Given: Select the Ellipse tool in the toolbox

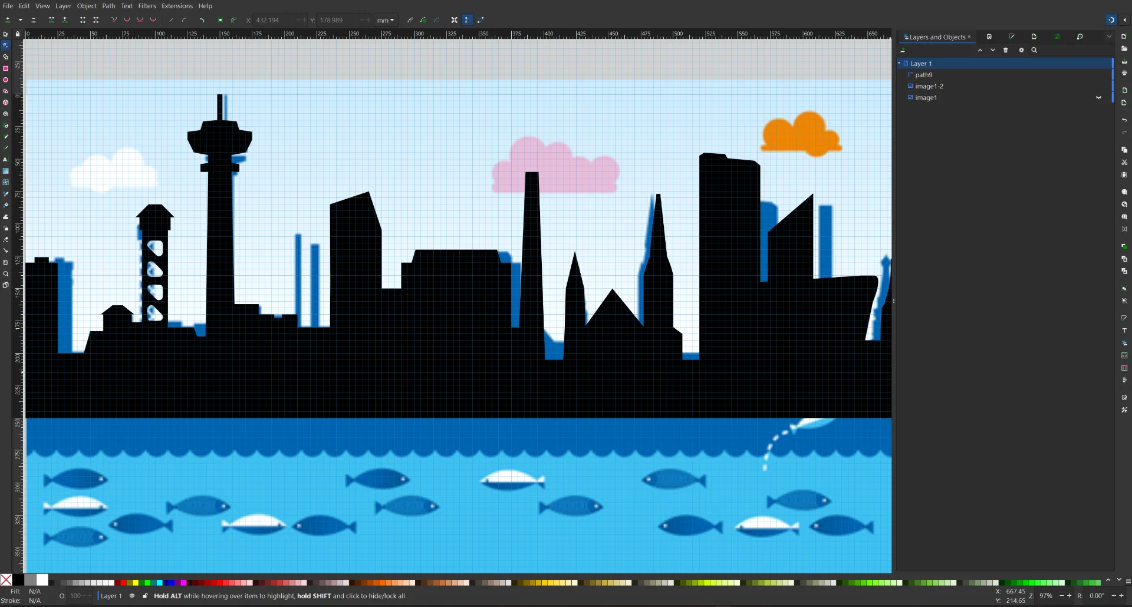Looking at the screenshot, I should pos(6,80).
